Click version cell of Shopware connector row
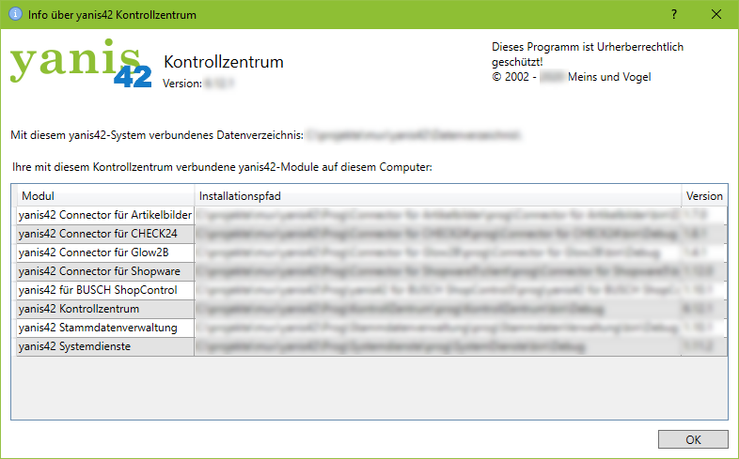 [x=704, y=271]
